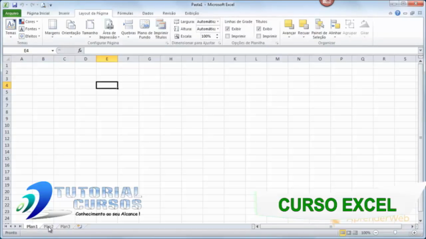
Task: Switch to the Plan2 sheet tab
Action: click(x=49, y=226)
